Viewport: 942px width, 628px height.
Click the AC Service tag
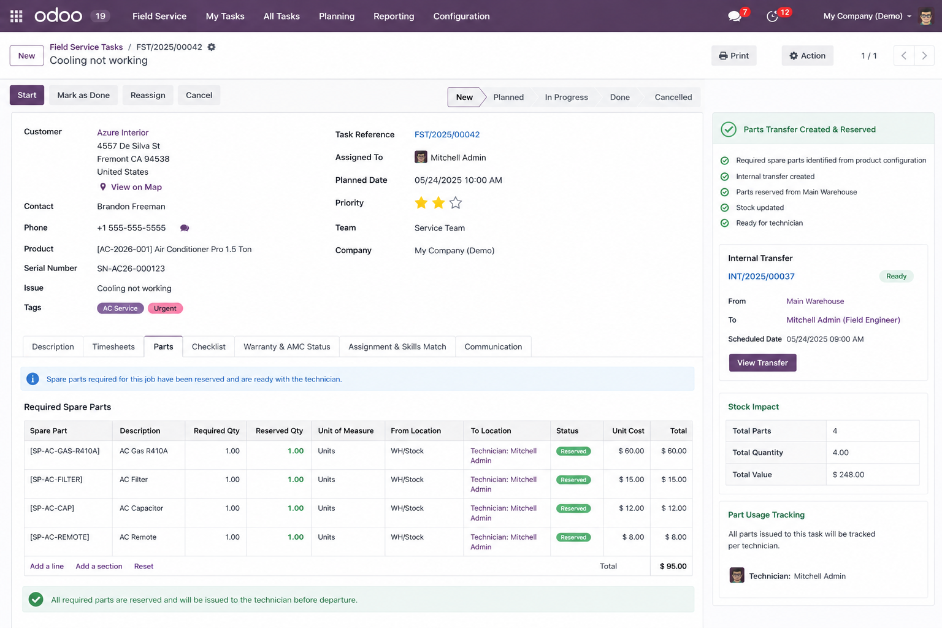[x=120, y=308]
